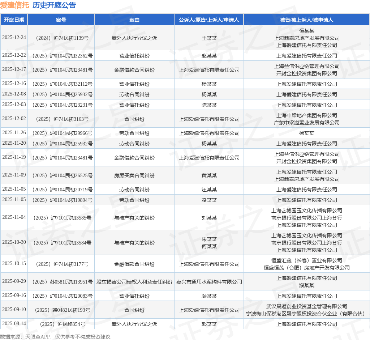Click the date cell 2025-12-17
Screen dimensions: 370x340
[14, 69]
